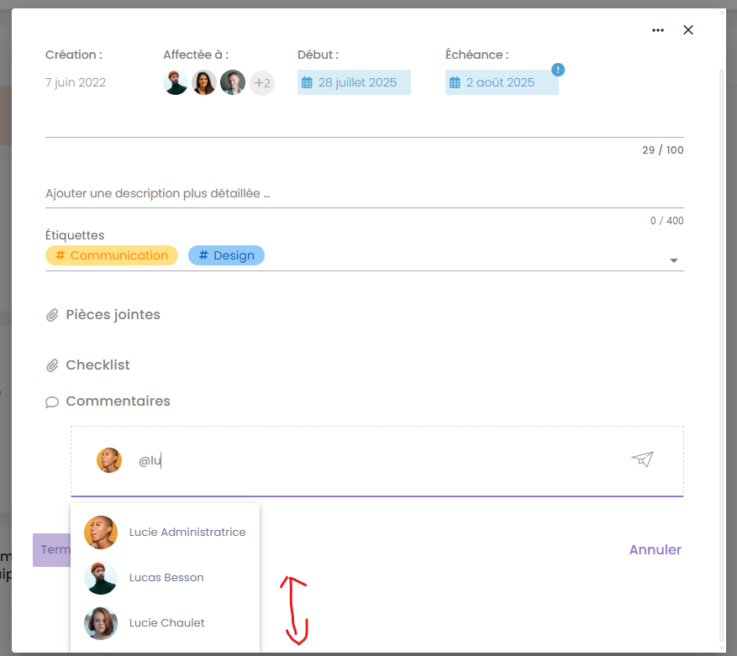The width and height of the screenshot is (737, 656).
Task: Select Lucas Besson from mention list
Action: [165, 578]
